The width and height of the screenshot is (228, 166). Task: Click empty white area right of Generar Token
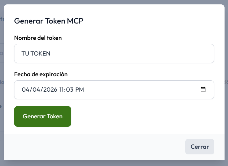pos(141,116)
